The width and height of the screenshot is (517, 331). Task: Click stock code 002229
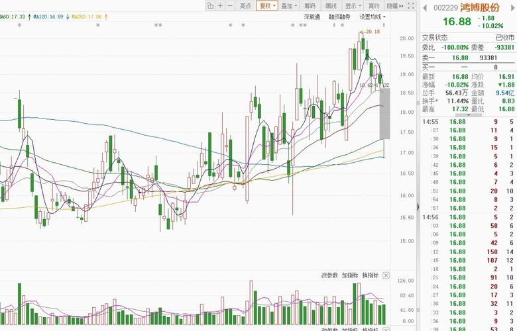tap(445, 8)
